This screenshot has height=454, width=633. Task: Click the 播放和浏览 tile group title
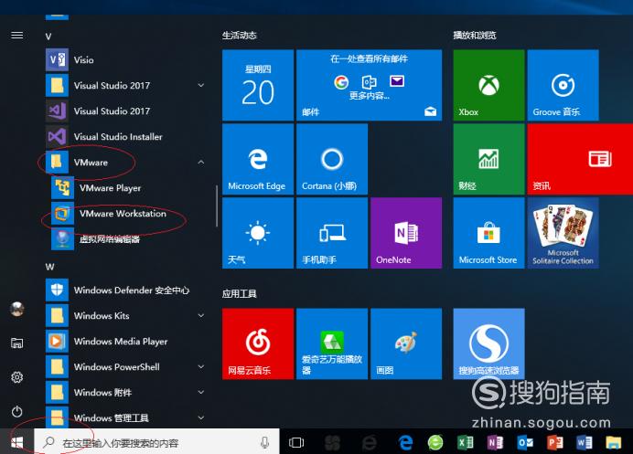point(475,36)
